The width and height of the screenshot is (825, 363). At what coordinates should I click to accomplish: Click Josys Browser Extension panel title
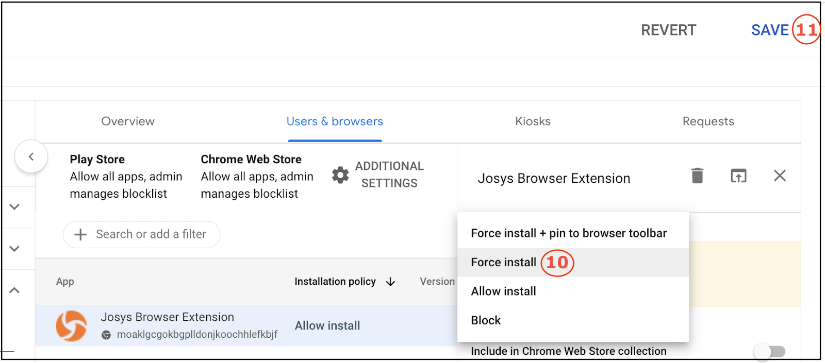pyautogui.click(x=554, y=178)
